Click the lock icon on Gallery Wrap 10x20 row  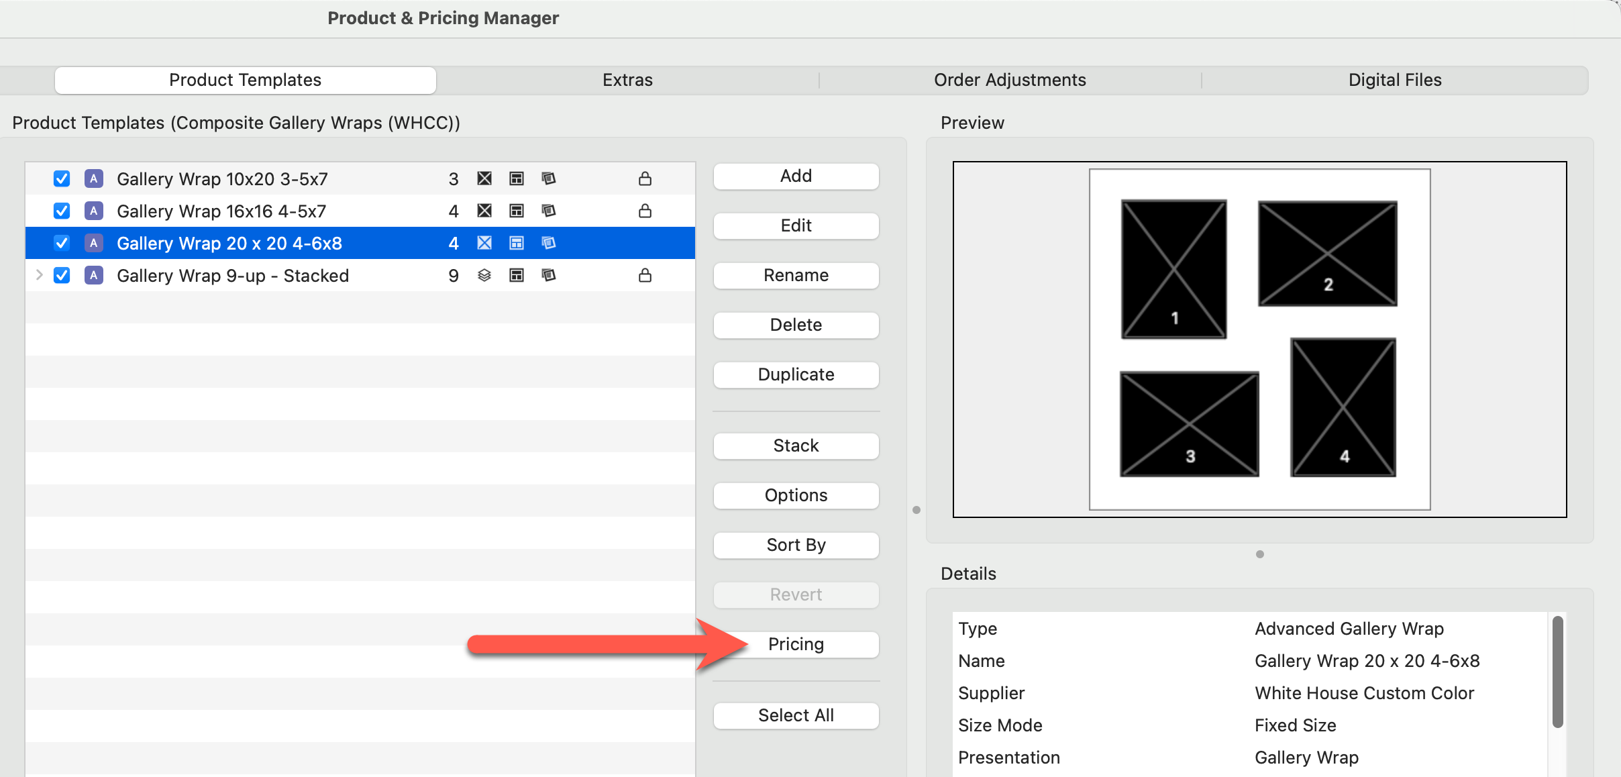pyautogui.click(x=645, y=178)
